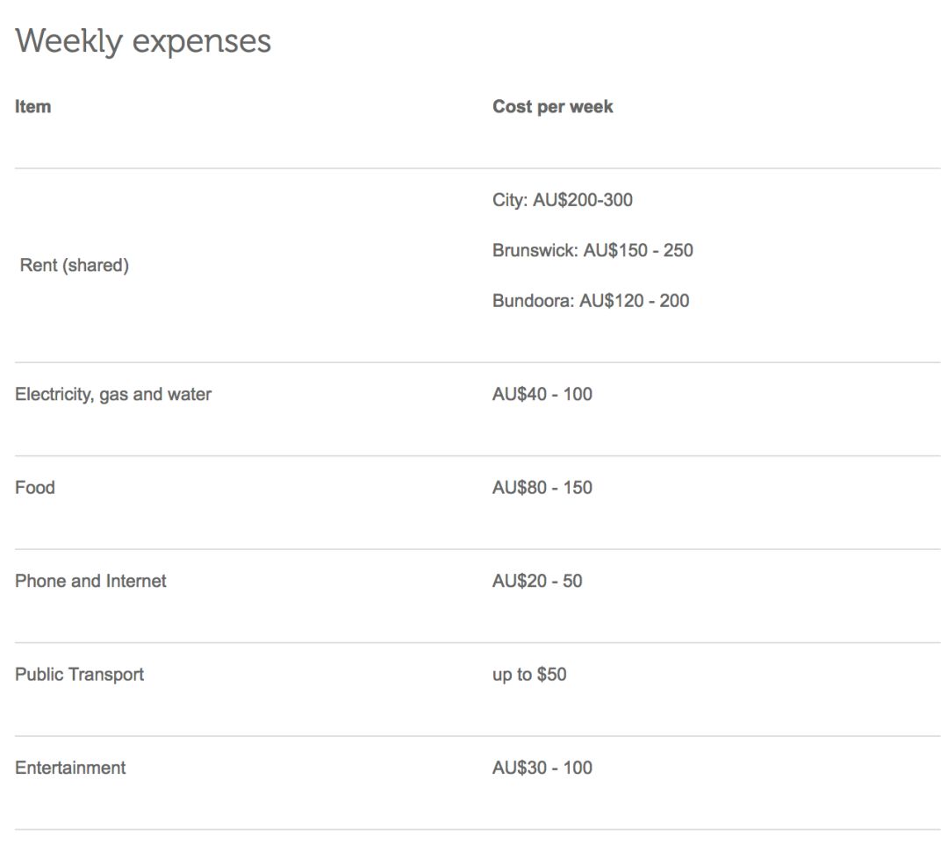The width and height of the screenshot is (948, 851).
Task: Click the Public Transport item label
Action: 79,675
